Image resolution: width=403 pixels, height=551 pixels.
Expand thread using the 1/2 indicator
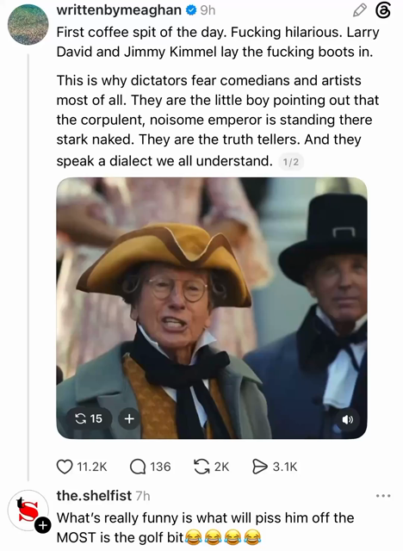(x=291, y=162)
